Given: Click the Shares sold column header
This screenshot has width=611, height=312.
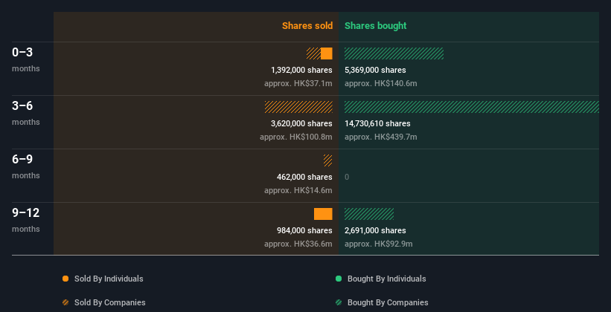Looking at the screenshot, I should tap(307, 26).
